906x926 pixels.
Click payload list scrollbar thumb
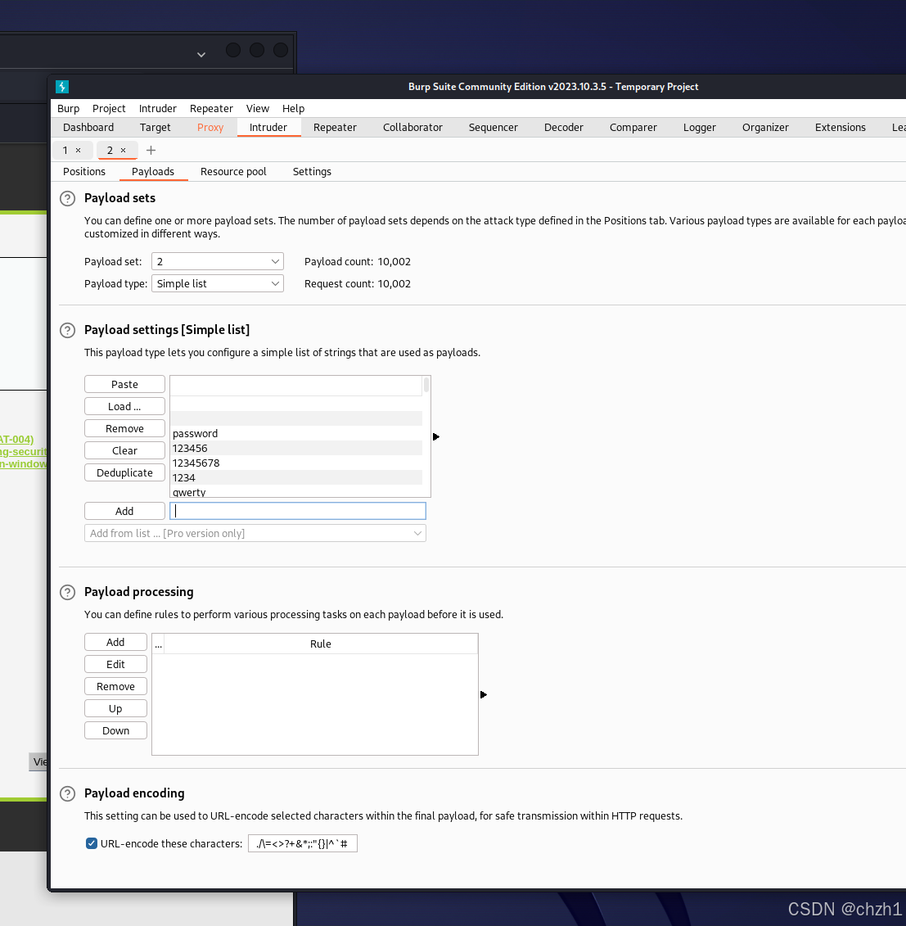(x=426, y=385)
